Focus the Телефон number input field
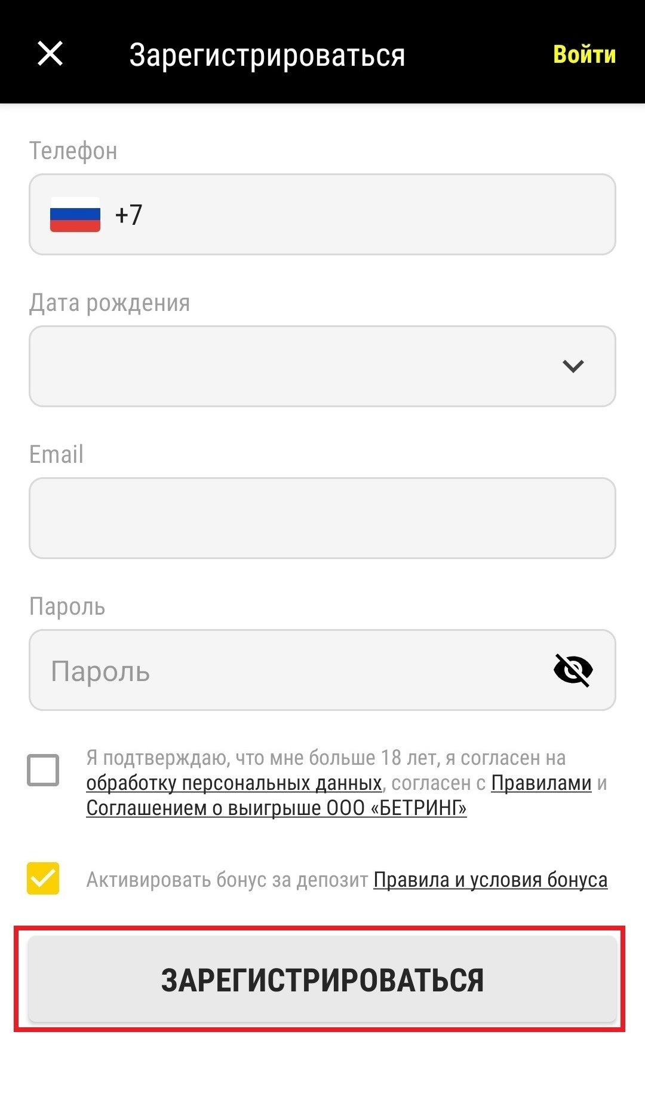Image resolution: width=645 pixels, height=1108 pixels. (x=370, y=215)
